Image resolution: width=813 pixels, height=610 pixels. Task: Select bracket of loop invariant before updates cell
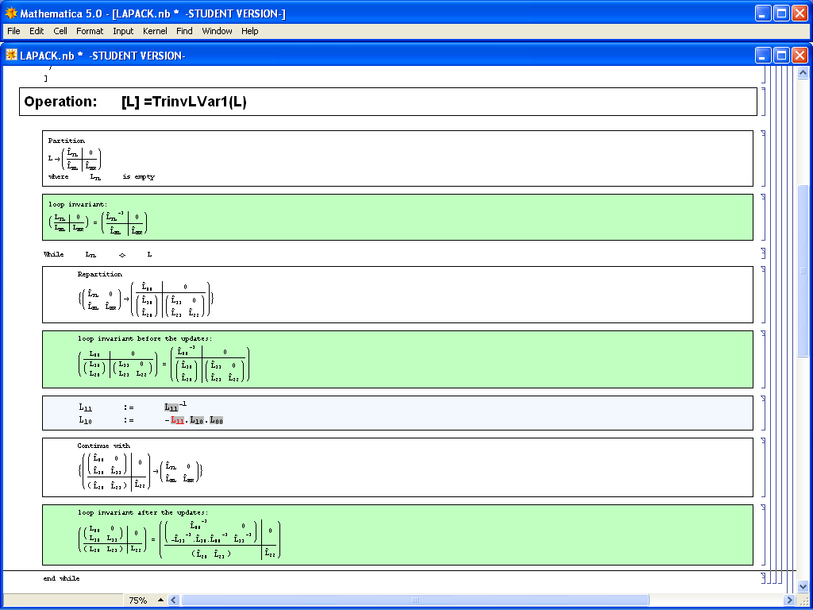pyautogui.click(x=763, y=359)
